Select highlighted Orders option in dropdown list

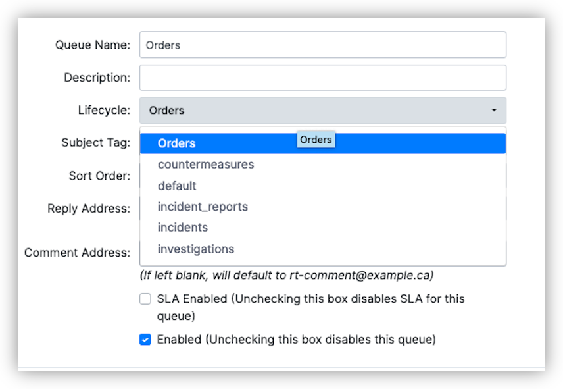click(x=177, y=143)
